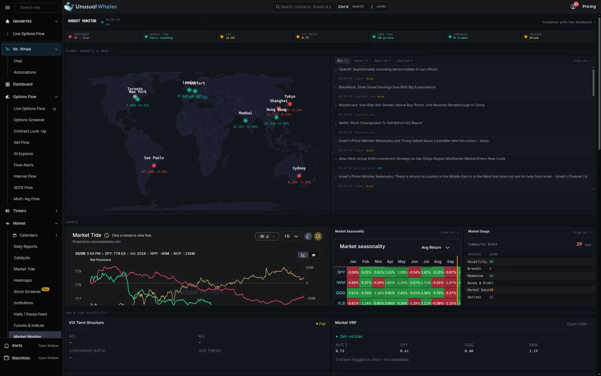Open the Avg Return dropdown
The image size is (601, 376).
point(436,247)
